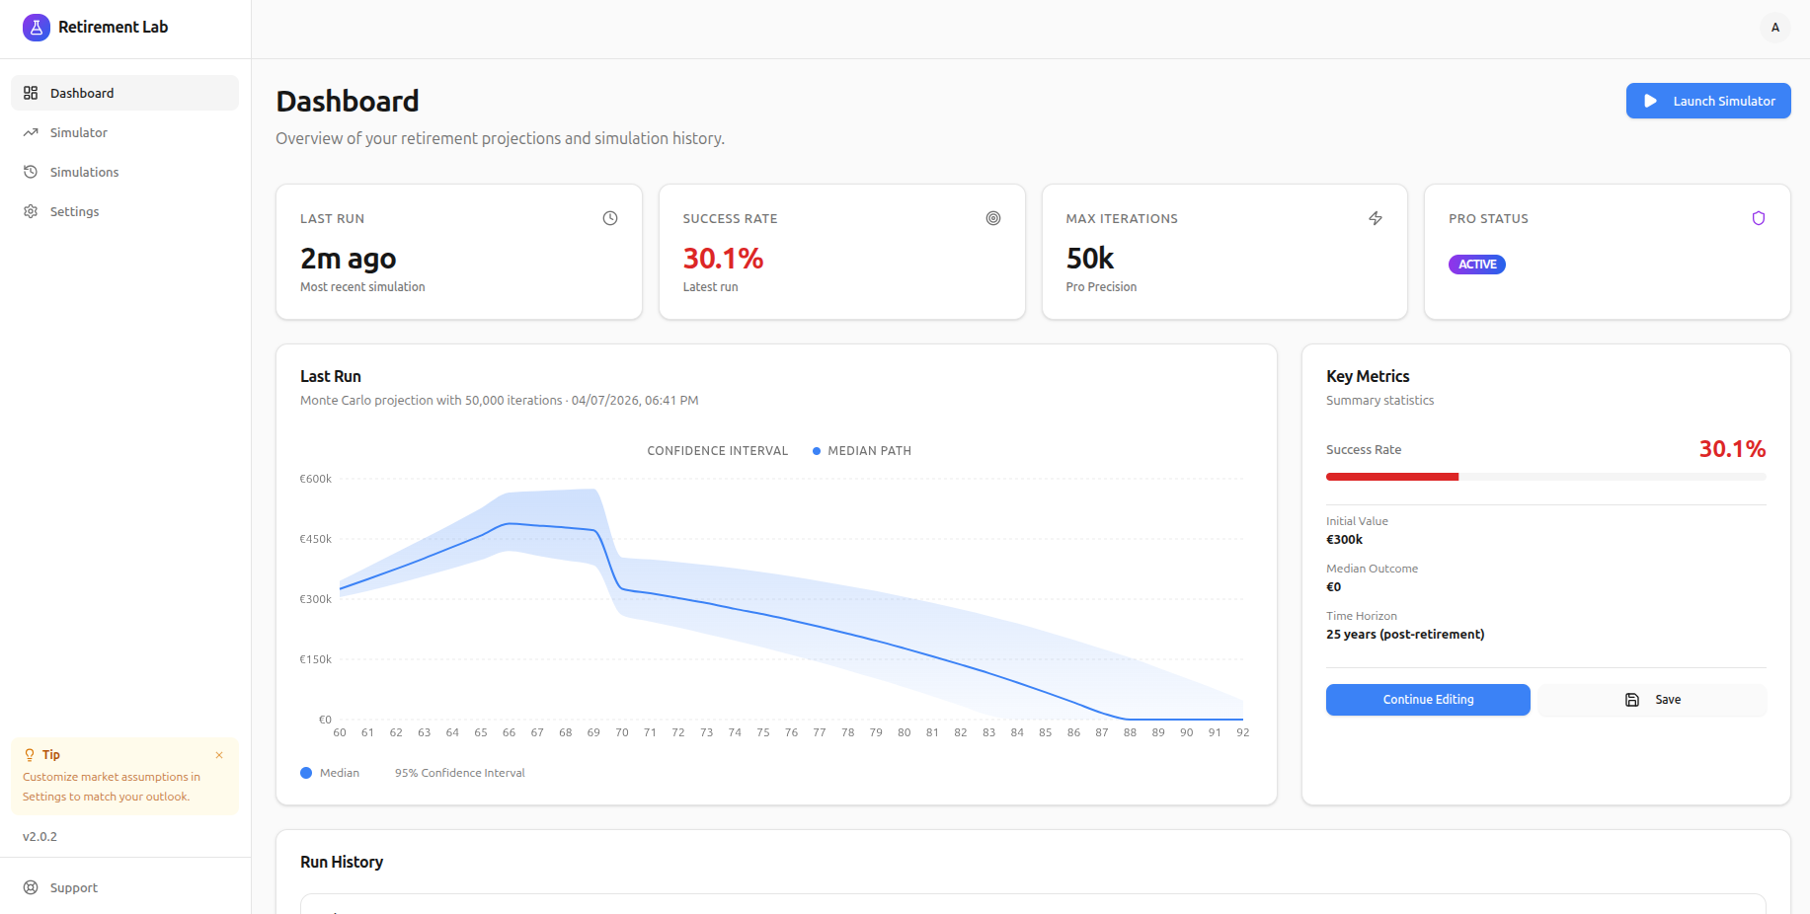Click the 'Latest run' caption
This screenshot has width=1810, height=914.
click(x=710, y=287)
